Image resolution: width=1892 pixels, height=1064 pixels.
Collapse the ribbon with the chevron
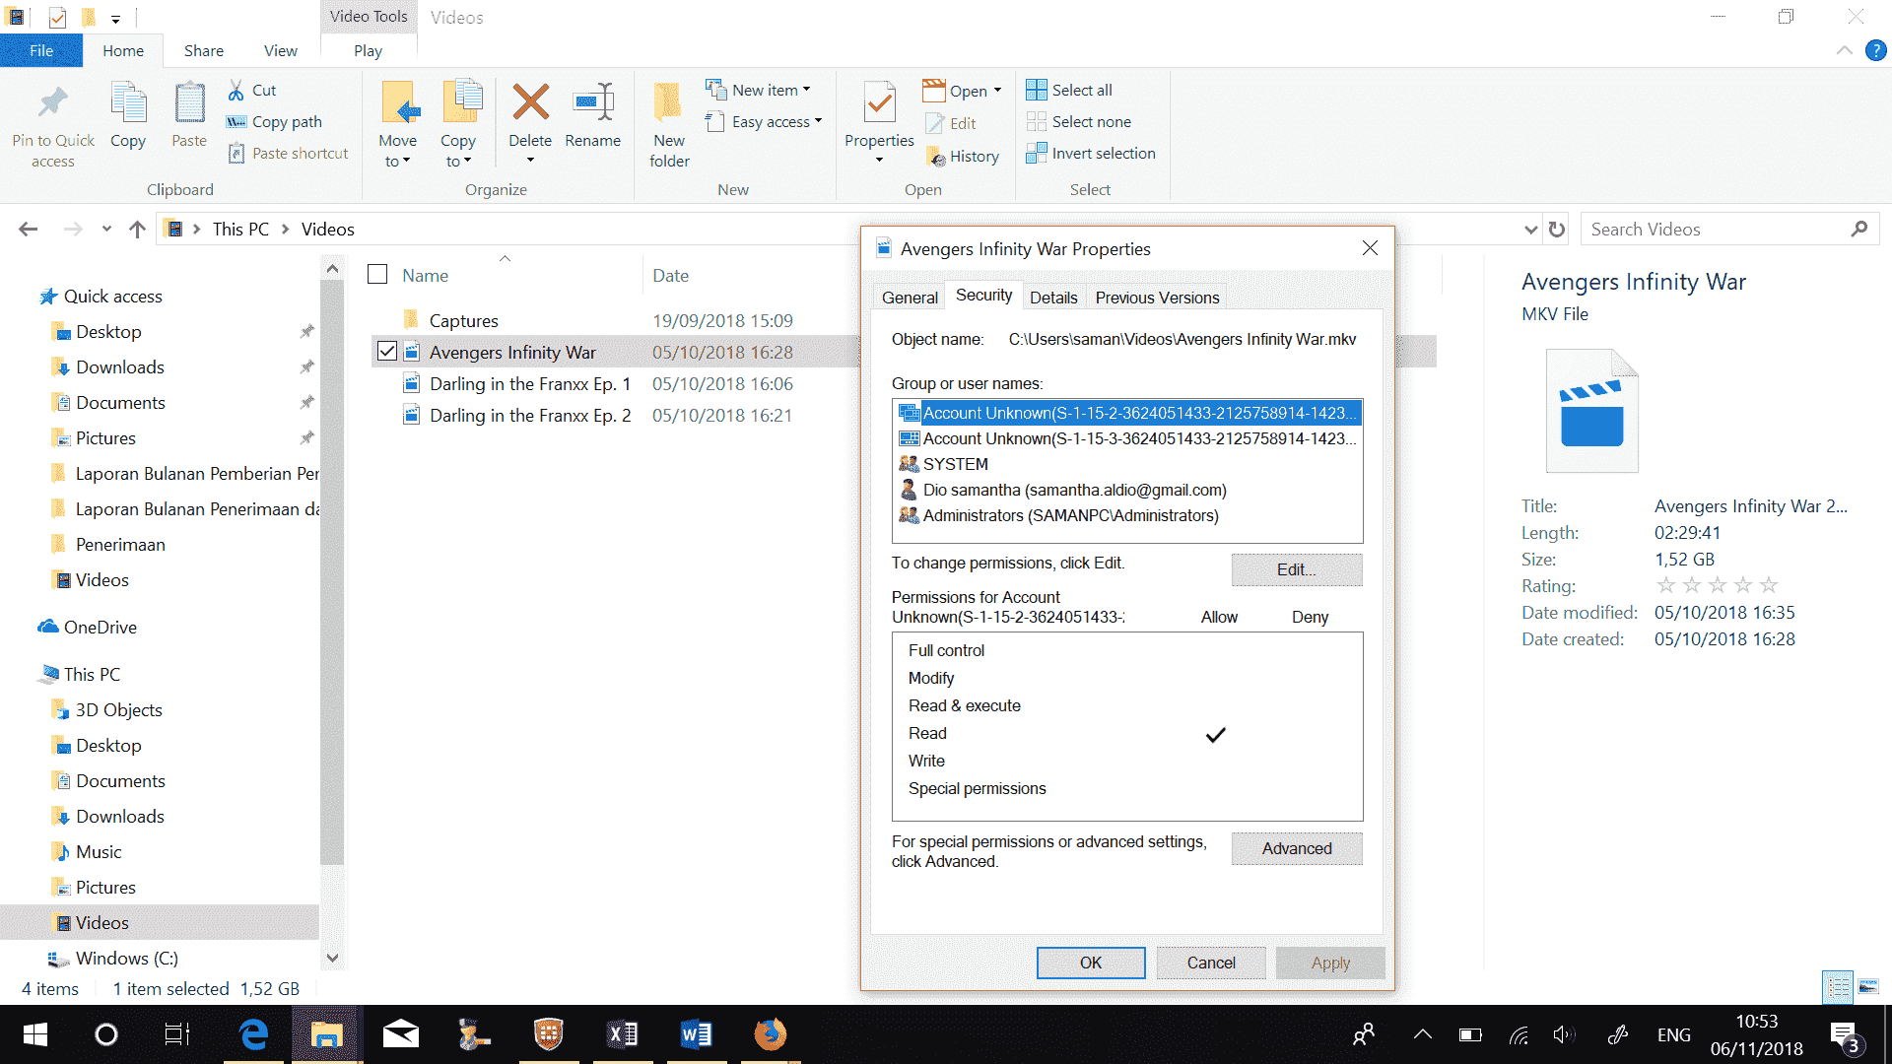1845,50
